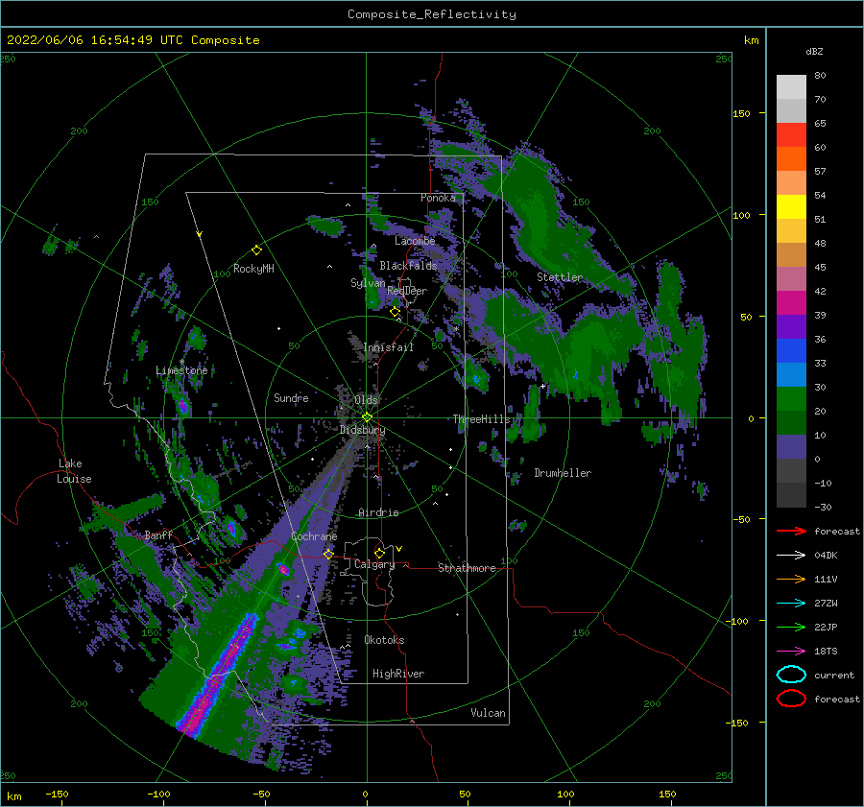Select the ThreeHills label
This screenshot has width=864, height=807.
coord(481,419)
